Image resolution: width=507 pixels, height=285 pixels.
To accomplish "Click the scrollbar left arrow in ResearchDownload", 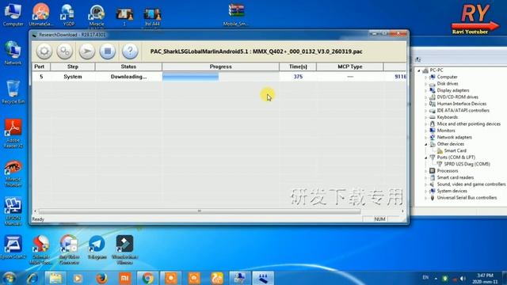I will pos(35,211).
